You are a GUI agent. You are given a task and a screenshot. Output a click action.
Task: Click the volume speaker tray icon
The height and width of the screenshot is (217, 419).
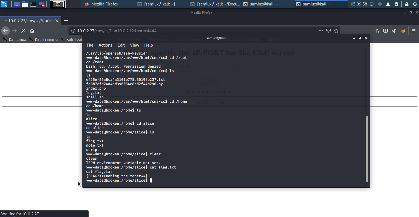point(380,4)
